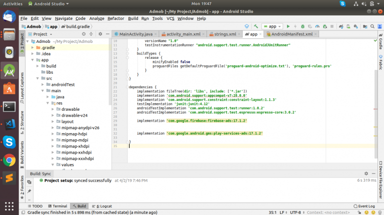Expand the build folder

click(37, 66)
